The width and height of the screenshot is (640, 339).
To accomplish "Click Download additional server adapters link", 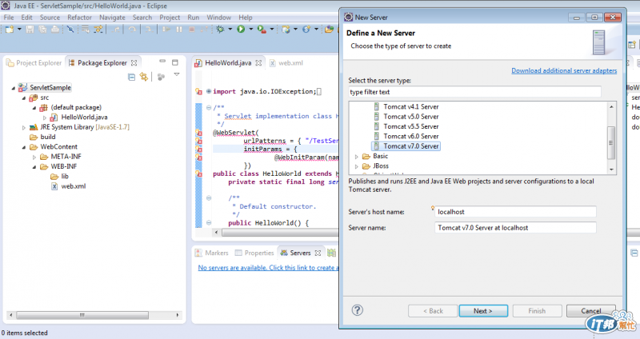I will [x=564, y=70].
